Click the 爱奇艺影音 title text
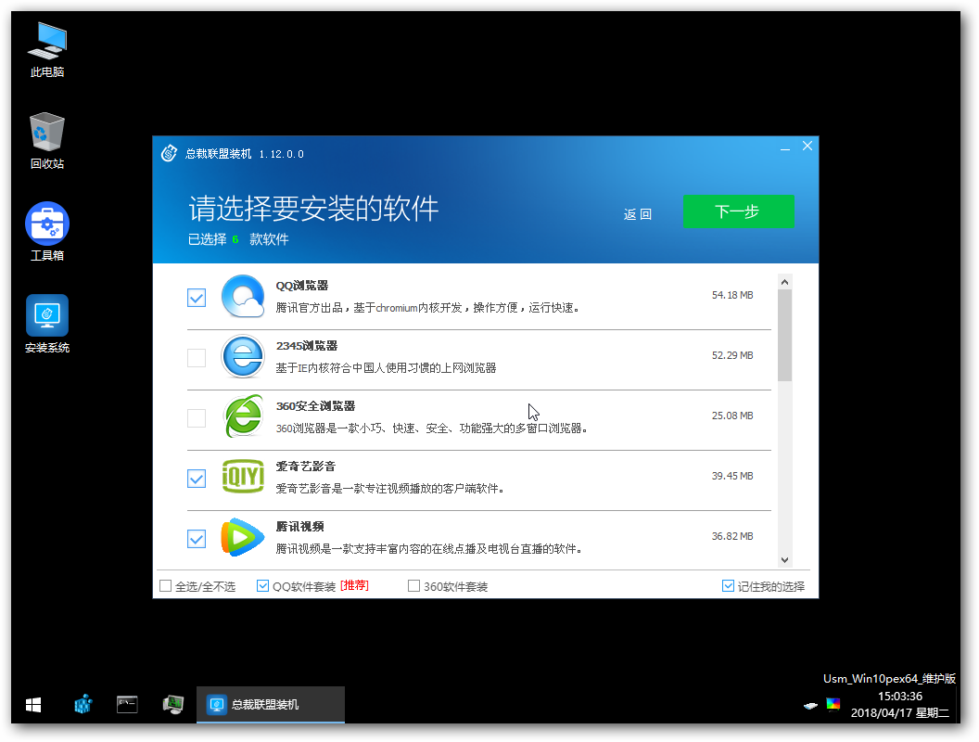 point(306,467)
